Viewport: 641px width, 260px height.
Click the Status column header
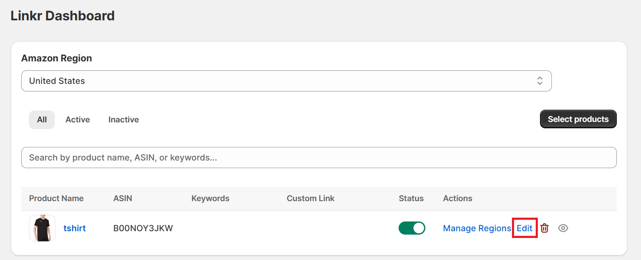tap(411, 199)
